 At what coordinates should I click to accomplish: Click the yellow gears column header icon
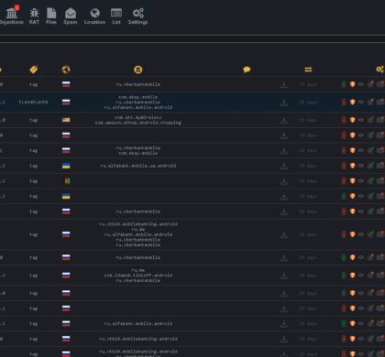pos(379,70)
